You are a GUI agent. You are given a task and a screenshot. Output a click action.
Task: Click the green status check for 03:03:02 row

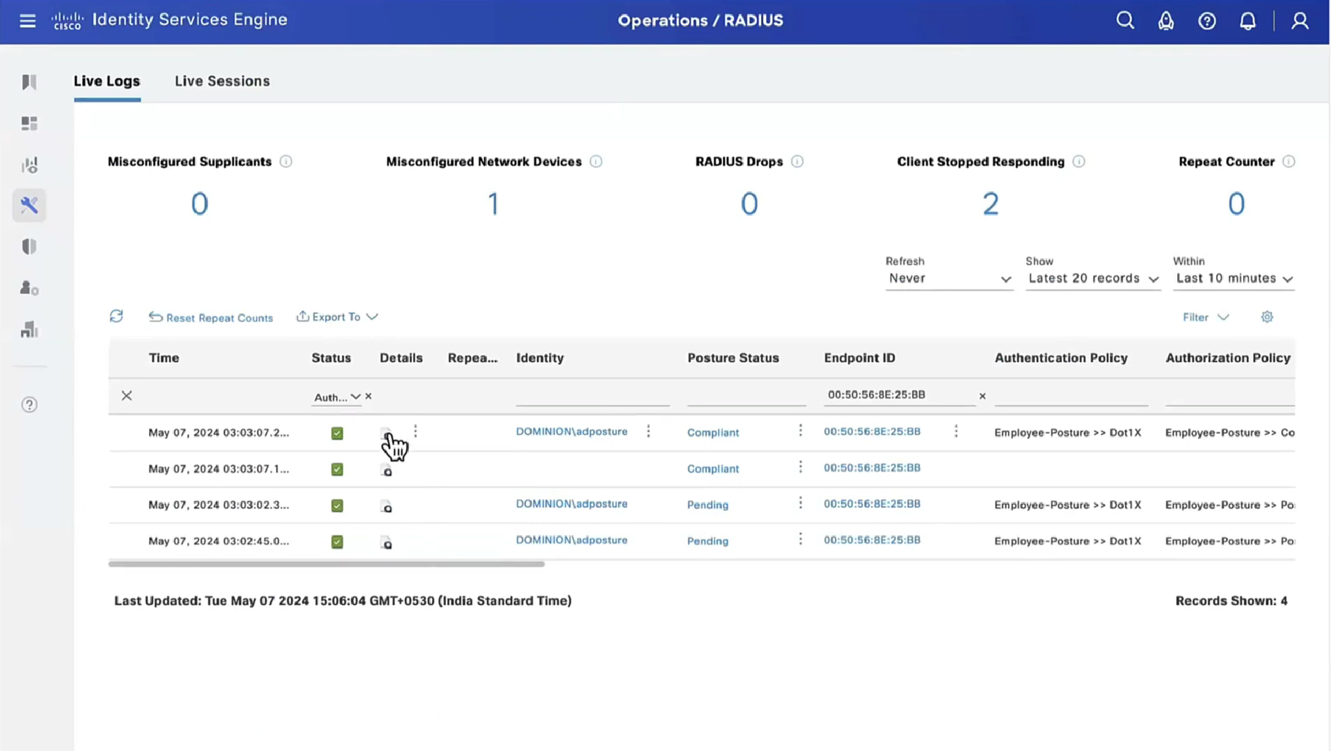coord(337,505)
